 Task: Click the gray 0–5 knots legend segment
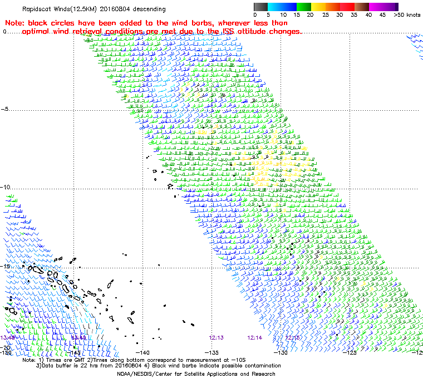pos(260,7)
